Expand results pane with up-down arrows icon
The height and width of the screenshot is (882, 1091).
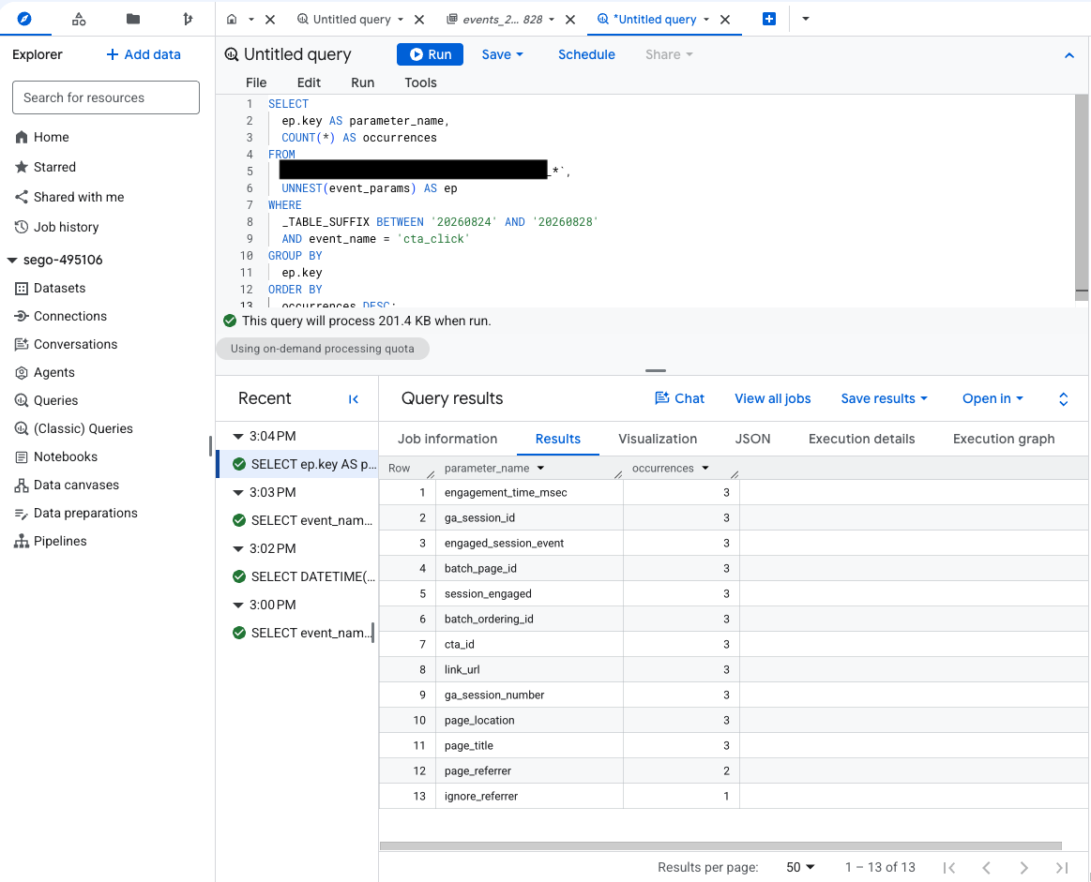click(x=1063, y=399)
